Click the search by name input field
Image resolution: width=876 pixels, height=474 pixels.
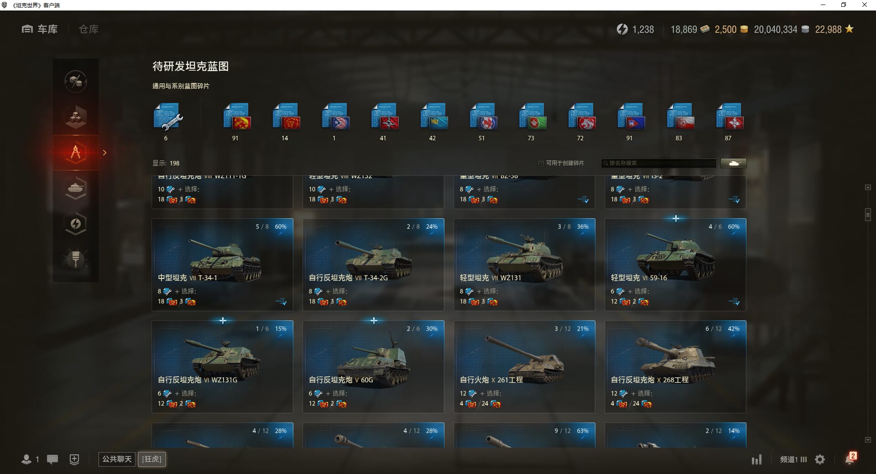[x=659, y=163]
